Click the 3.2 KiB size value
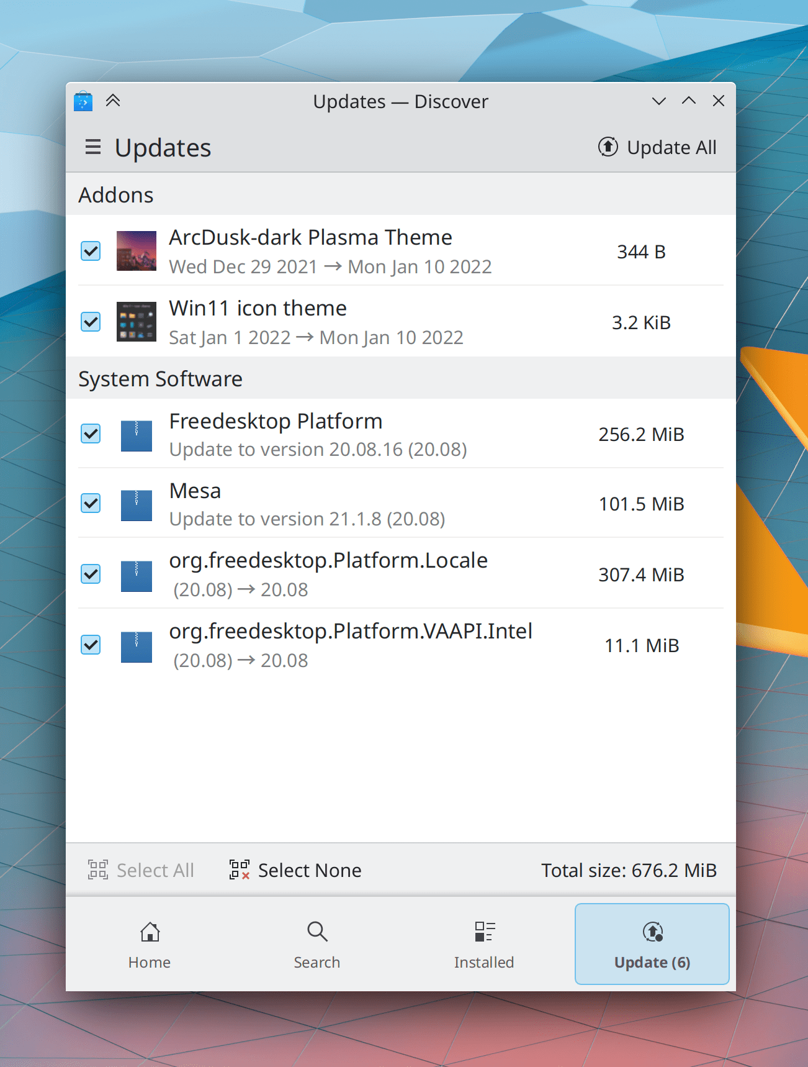 (x=641, y=322)
